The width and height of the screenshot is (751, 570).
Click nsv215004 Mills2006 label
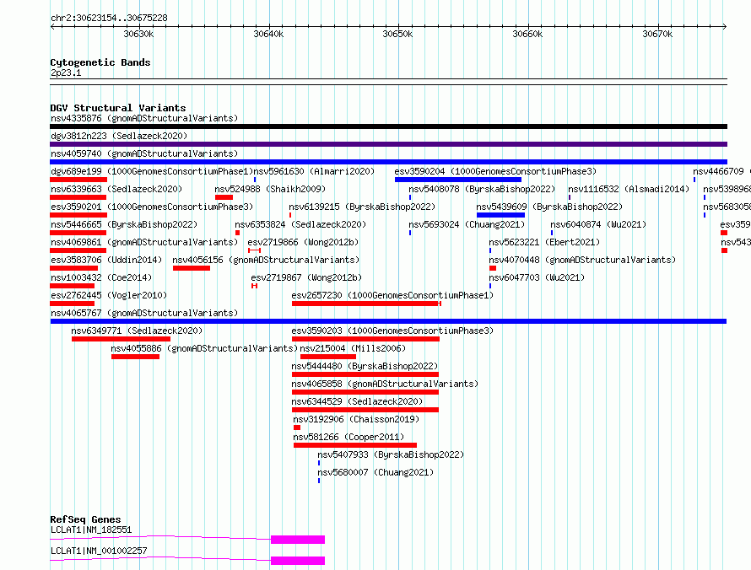[x=353, y=348]
